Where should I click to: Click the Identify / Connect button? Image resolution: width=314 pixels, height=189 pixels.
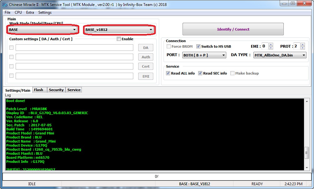coord(233,29)
